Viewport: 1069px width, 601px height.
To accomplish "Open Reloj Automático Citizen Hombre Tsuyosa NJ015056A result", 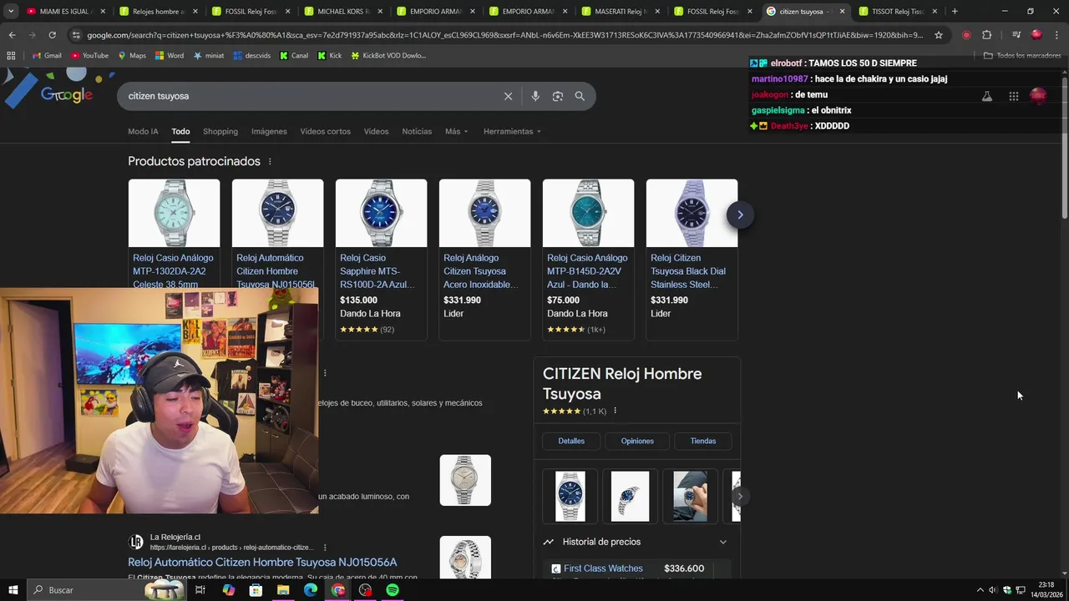I will (262, 563).
